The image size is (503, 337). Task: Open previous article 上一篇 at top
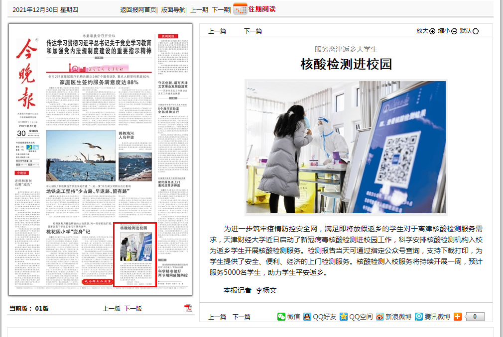(x=217, y=31)
